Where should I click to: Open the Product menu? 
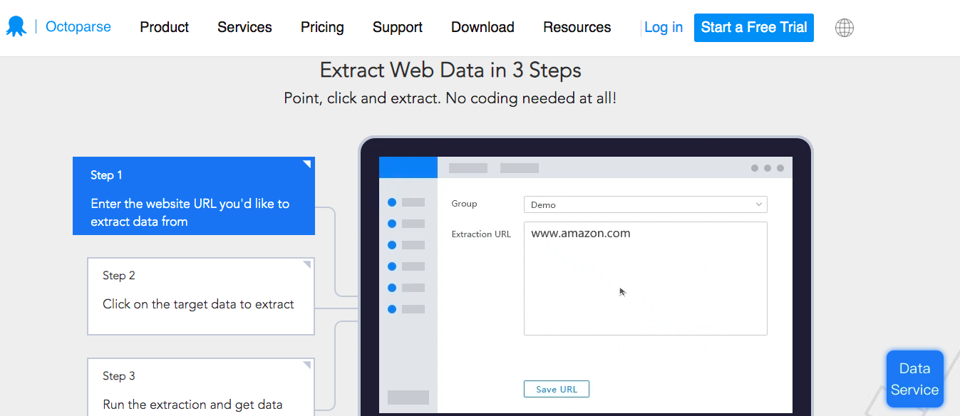pyautogui.click(x=165, y=27)
